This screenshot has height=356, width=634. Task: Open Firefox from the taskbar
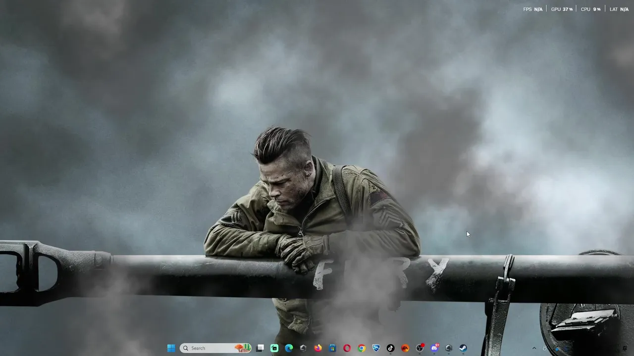[x=318, y=348]
